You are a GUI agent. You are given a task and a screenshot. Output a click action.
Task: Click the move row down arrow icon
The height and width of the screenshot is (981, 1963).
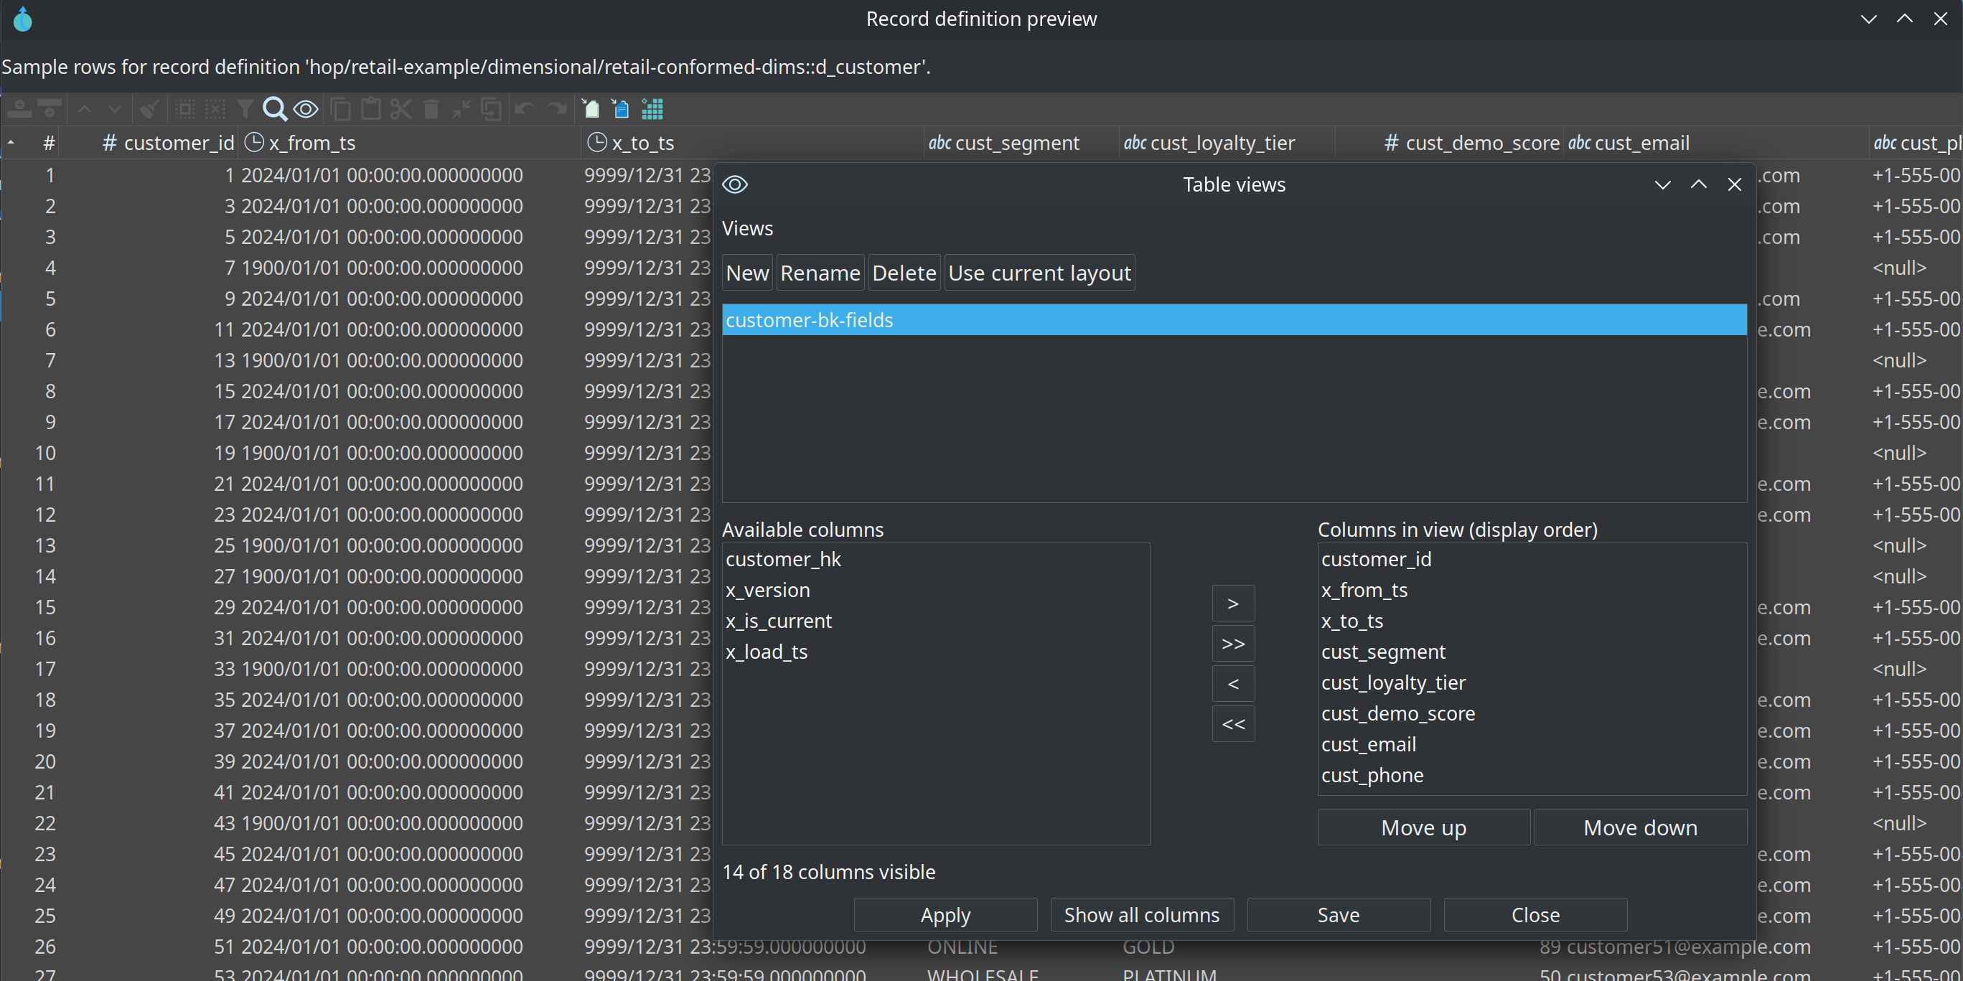[x=114, y=109]
